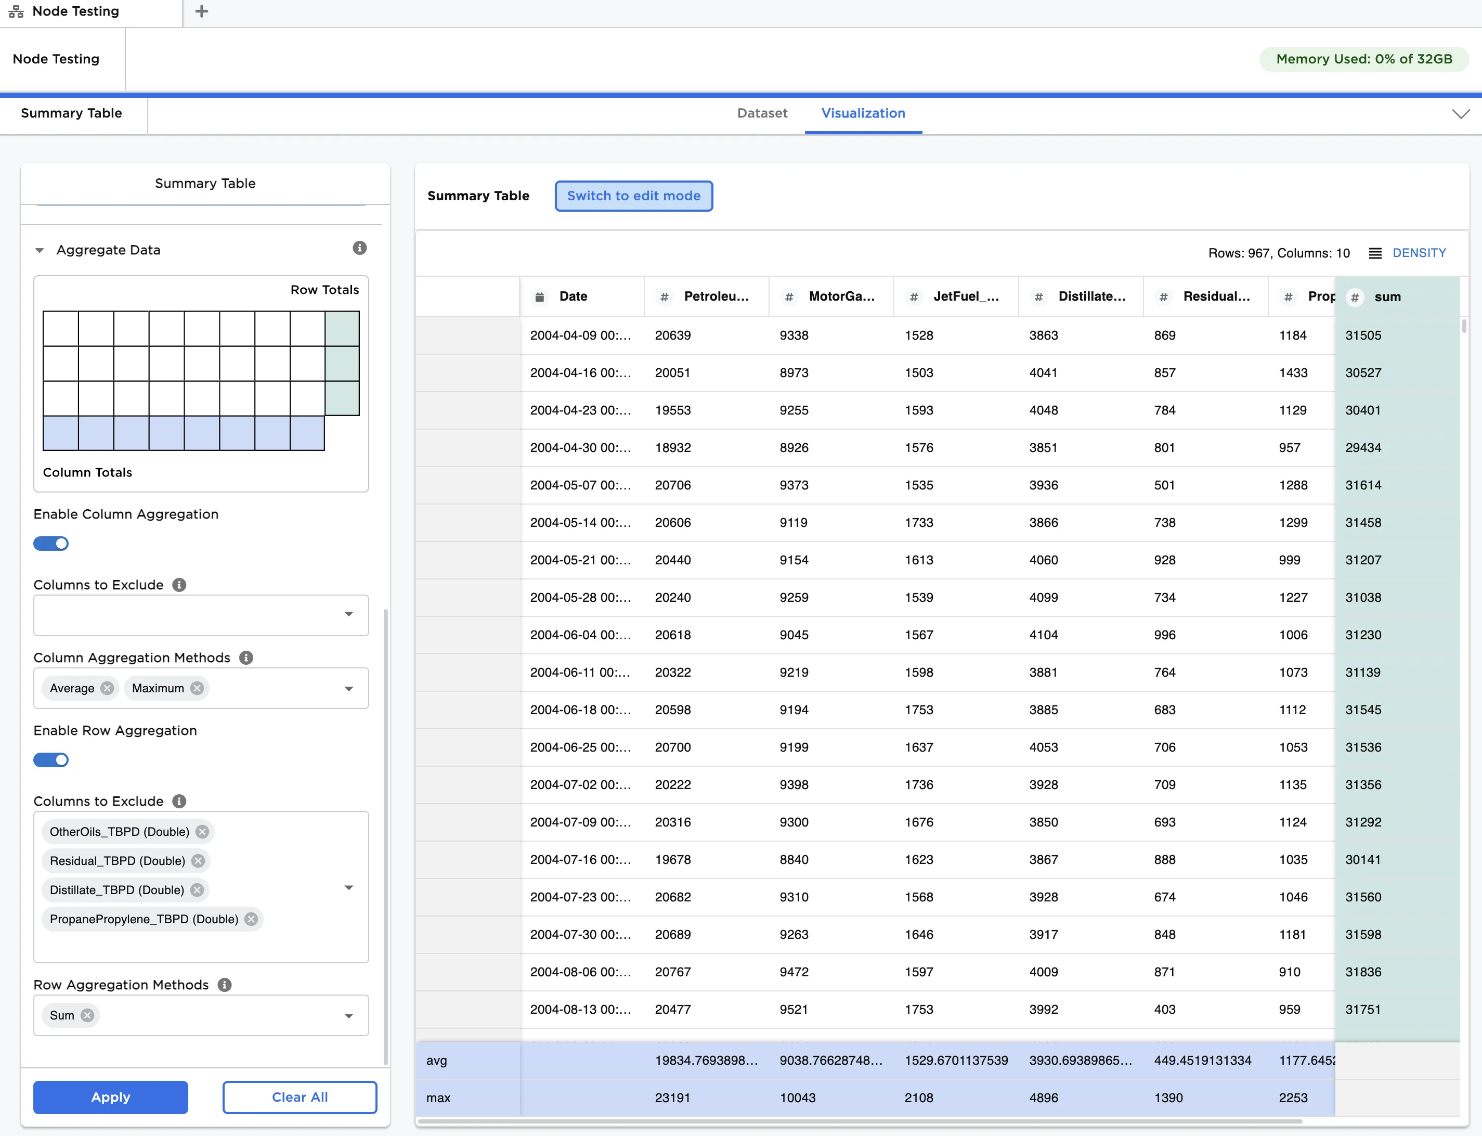Viewport: 1482px width, 1136px height.
Task: Remove PropanePropylene_TBPD chip from exclusions
Action: tap(251, 919)
